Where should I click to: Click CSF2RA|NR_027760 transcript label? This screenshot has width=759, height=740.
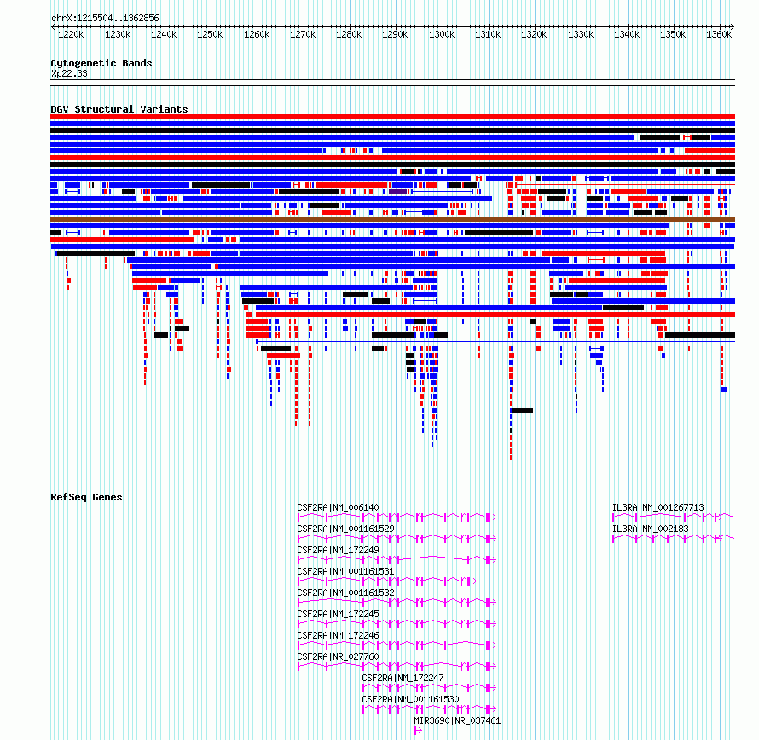coord(338,656)
